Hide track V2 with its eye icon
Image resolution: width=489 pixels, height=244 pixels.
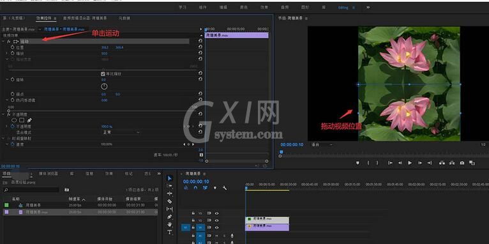[217, 220]
